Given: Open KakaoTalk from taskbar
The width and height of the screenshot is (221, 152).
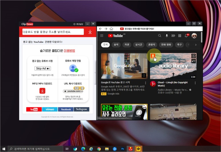Looking at the screenshot, I should coord(138,149).
